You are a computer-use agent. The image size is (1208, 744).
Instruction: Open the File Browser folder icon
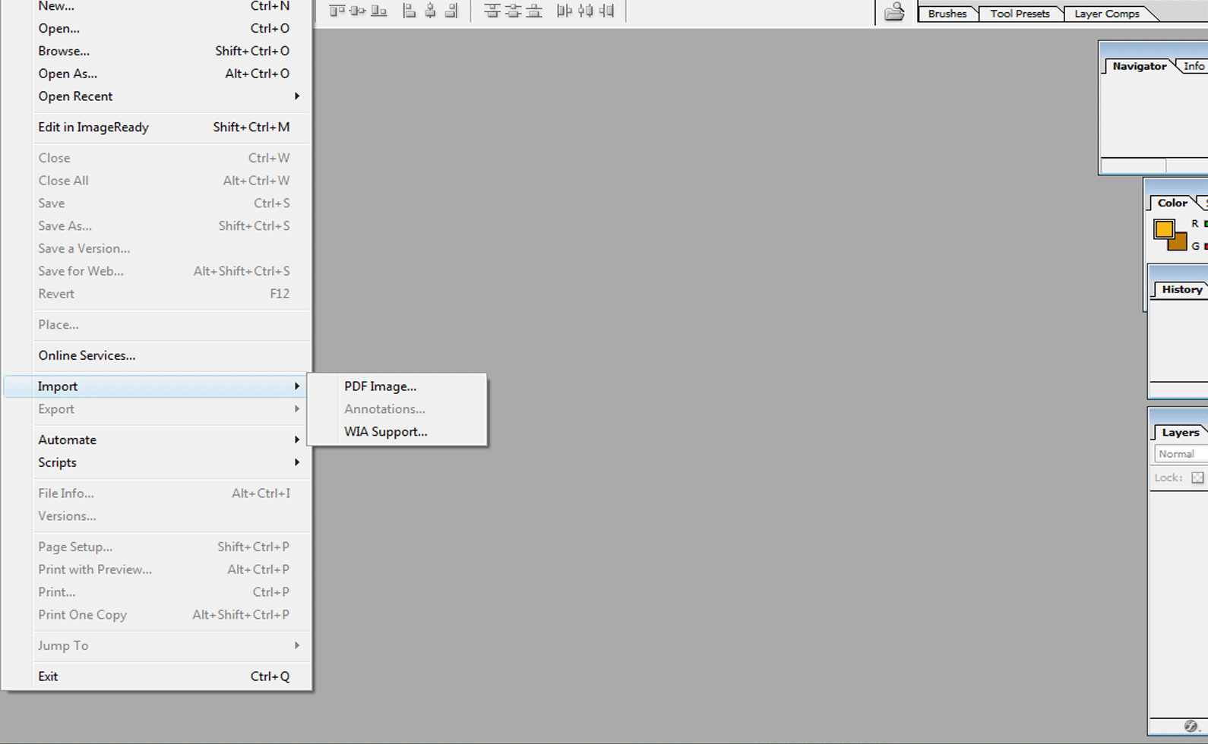894,11
